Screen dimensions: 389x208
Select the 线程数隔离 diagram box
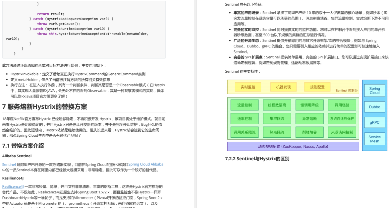tap(277, 105)
